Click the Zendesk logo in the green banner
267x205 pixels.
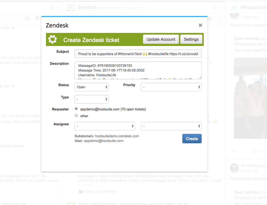click(52, 39)
